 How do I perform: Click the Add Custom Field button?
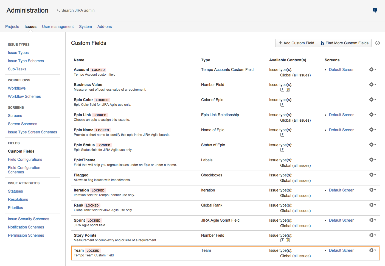[x=296, y=43]
